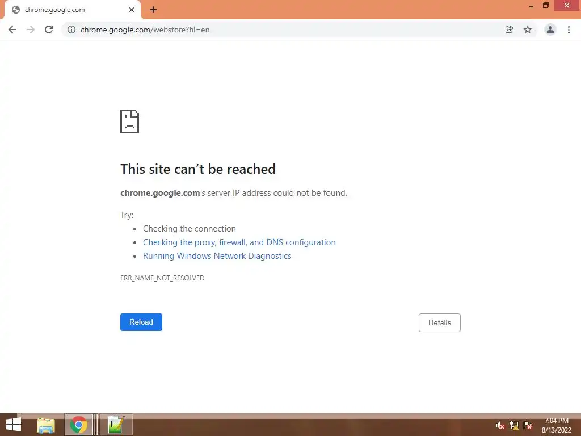Close the Chrome window
This screenshot has height=436, width=581.
point(567,6)
